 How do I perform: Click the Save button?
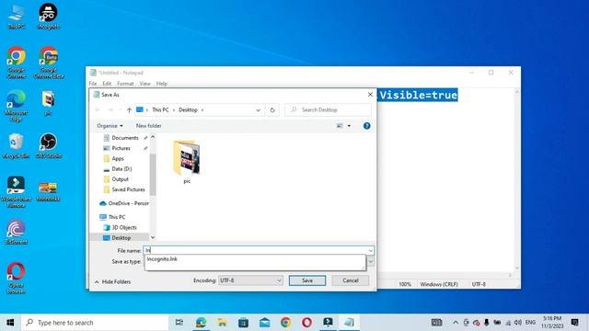[307, 280]
